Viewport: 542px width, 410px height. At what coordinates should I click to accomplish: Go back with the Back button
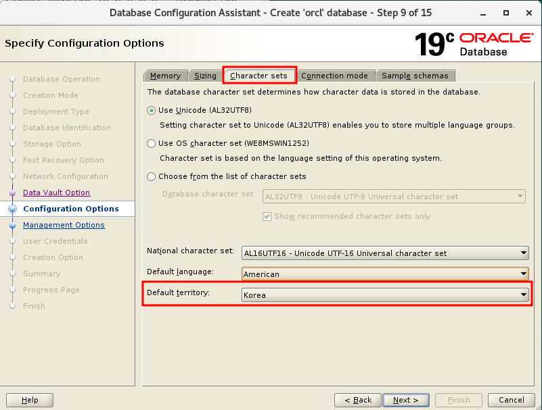point(358,400)
